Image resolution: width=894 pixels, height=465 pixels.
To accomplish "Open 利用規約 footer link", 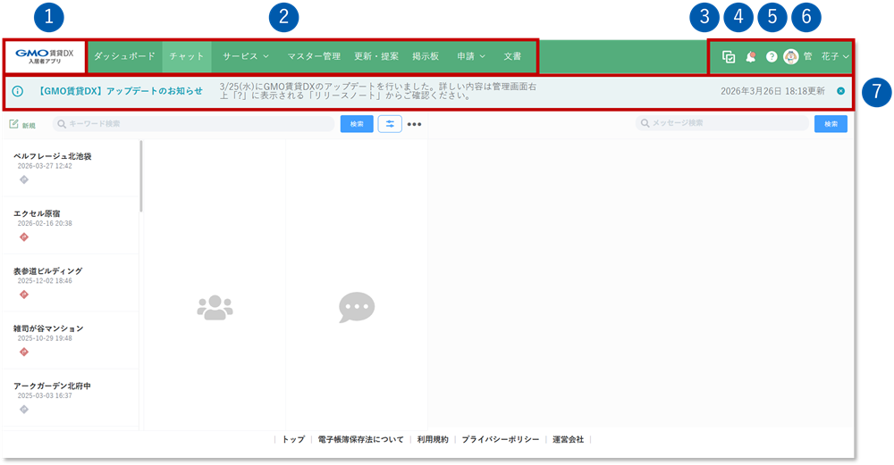I will pos(432,439).
